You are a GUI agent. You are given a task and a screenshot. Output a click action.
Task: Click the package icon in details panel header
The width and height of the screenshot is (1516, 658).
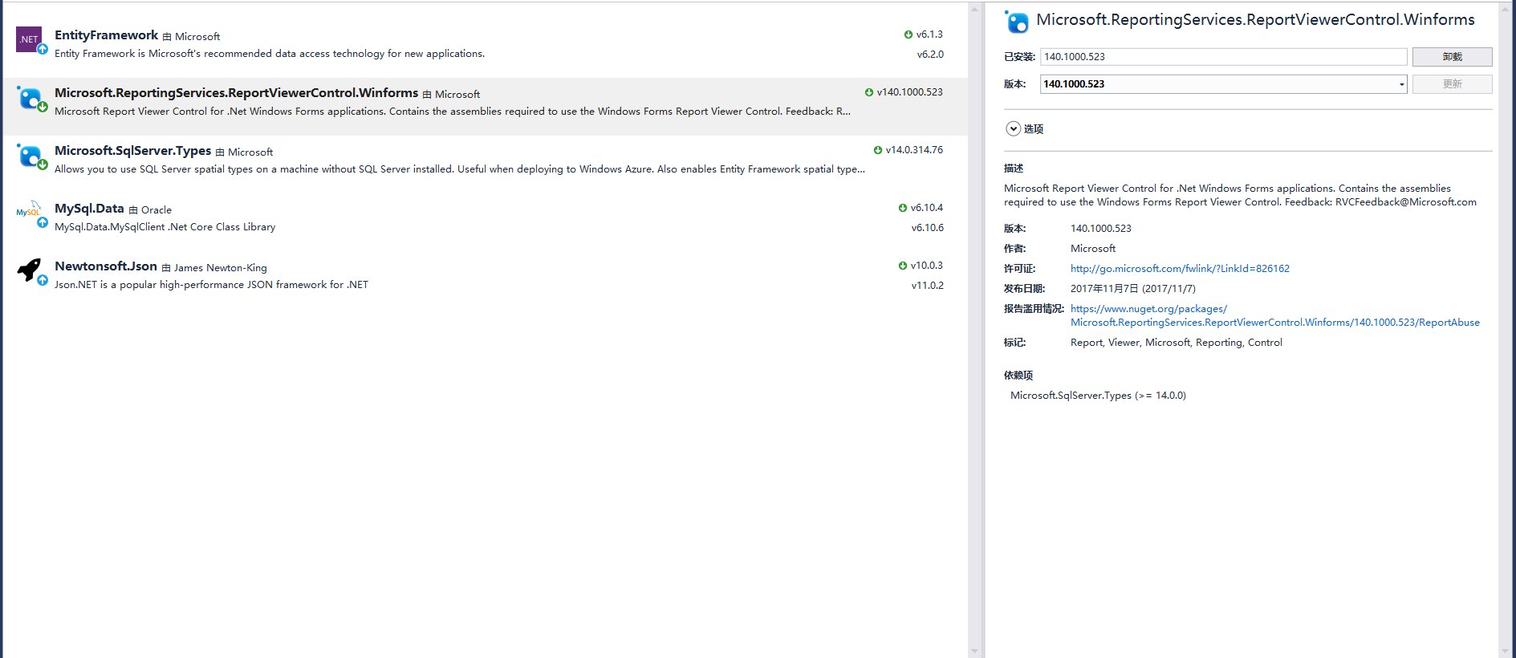(x=1016, y=22)
